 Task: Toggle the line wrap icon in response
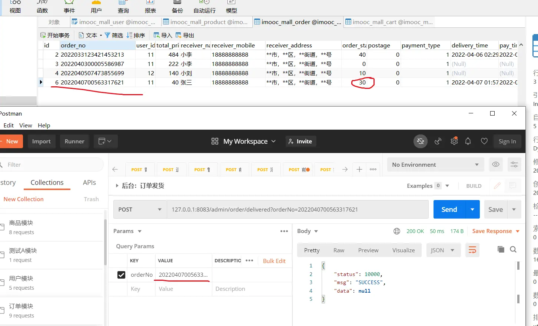472,250
